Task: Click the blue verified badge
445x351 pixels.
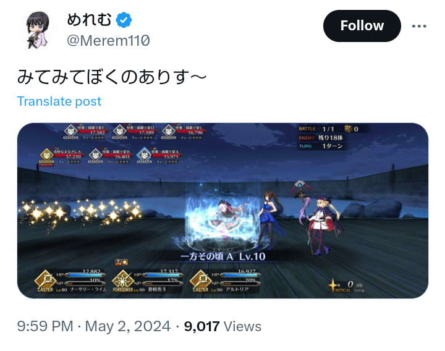Action: click(124, 20)
